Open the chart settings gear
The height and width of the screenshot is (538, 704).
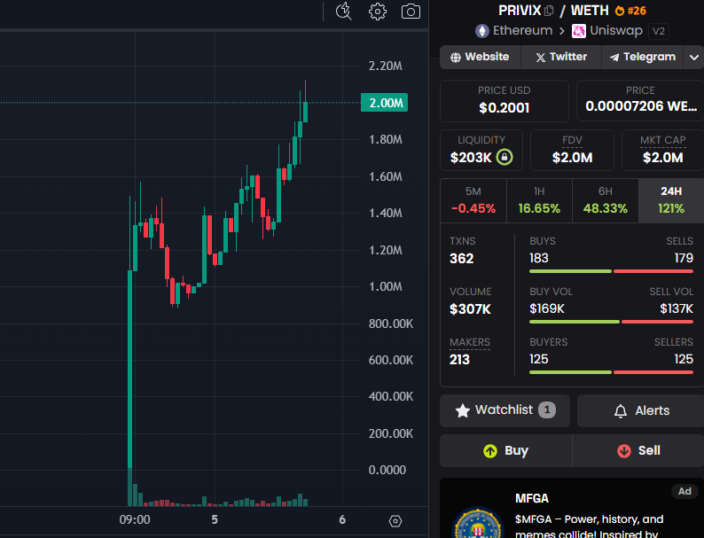point(377,12)
